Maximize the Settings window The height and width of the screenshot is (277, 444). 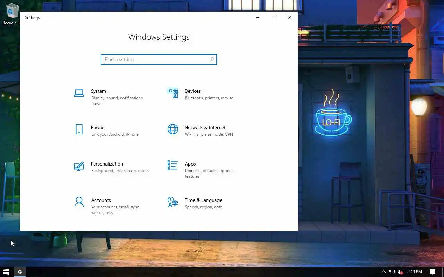[274, 17]
